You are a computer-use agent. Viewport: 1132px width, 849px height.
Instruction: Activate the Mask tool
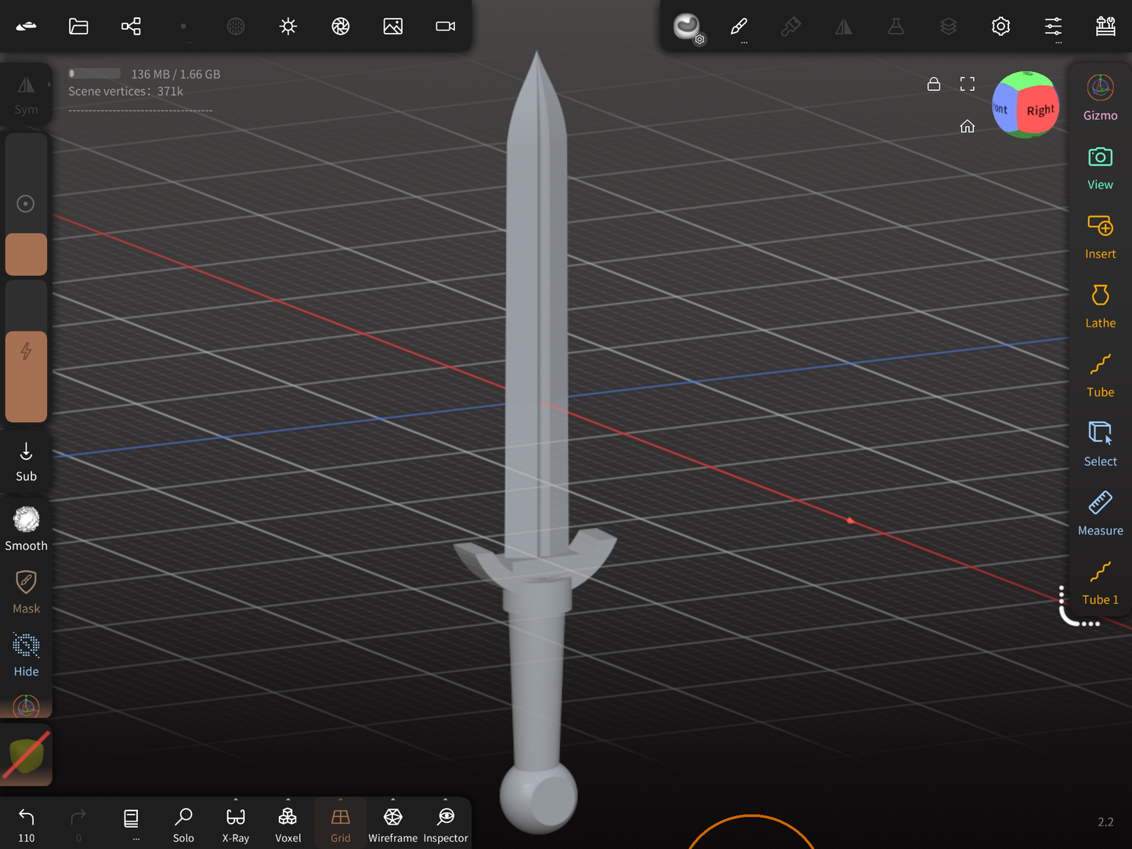[26, 591]
